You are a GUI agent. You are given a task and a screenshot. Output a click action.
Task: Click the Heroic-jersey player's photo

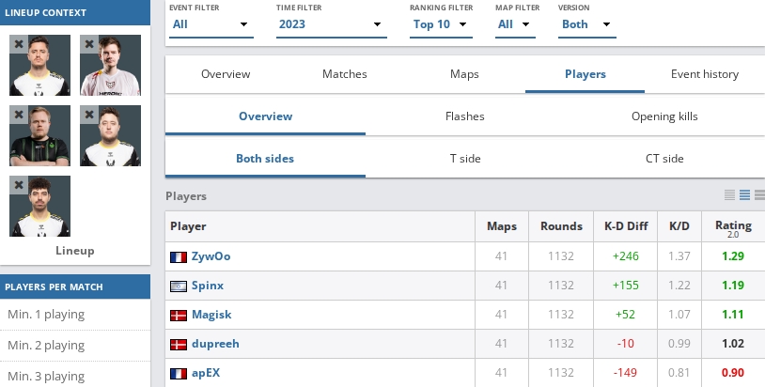point(111,66)
